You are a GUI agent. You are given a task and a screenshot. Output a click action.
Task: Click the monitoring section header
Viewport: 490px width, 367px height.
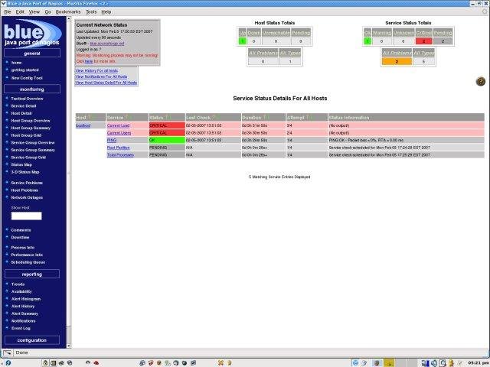(x=32, y=89)
